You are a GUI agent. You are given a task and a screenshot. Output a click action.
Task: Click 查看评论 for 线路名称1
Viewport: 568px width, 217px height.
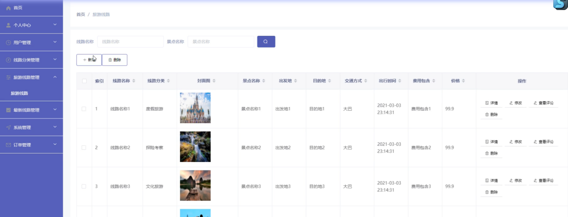[x=543, y=104]
